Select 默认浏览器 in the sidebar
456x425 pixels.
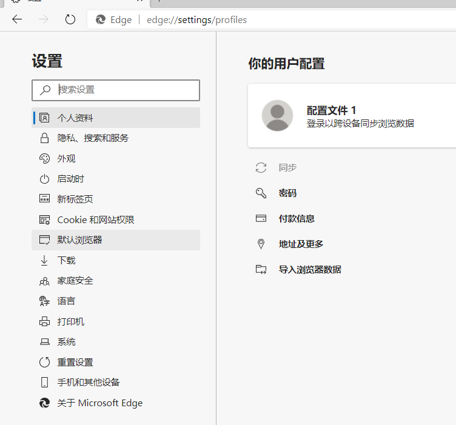click(79, 240)
